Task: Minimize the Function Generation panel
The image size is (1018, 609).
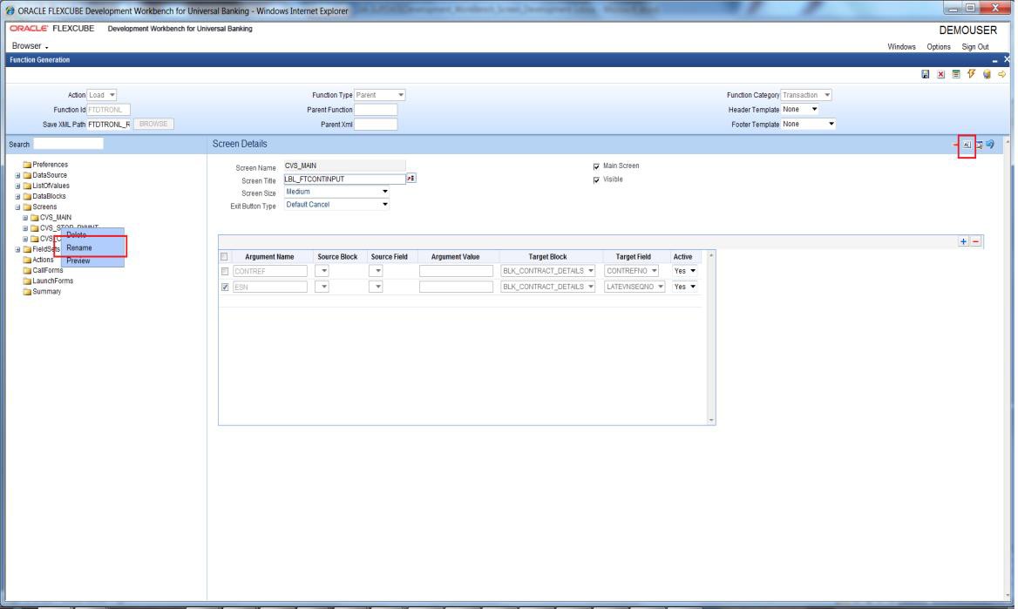Action: [994, 60]
